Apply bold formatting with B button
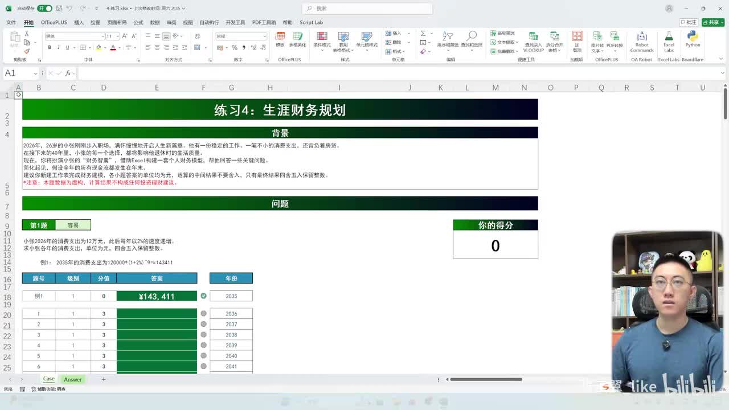The height and width of the screenshot is (410, 729). click(50, 48)
